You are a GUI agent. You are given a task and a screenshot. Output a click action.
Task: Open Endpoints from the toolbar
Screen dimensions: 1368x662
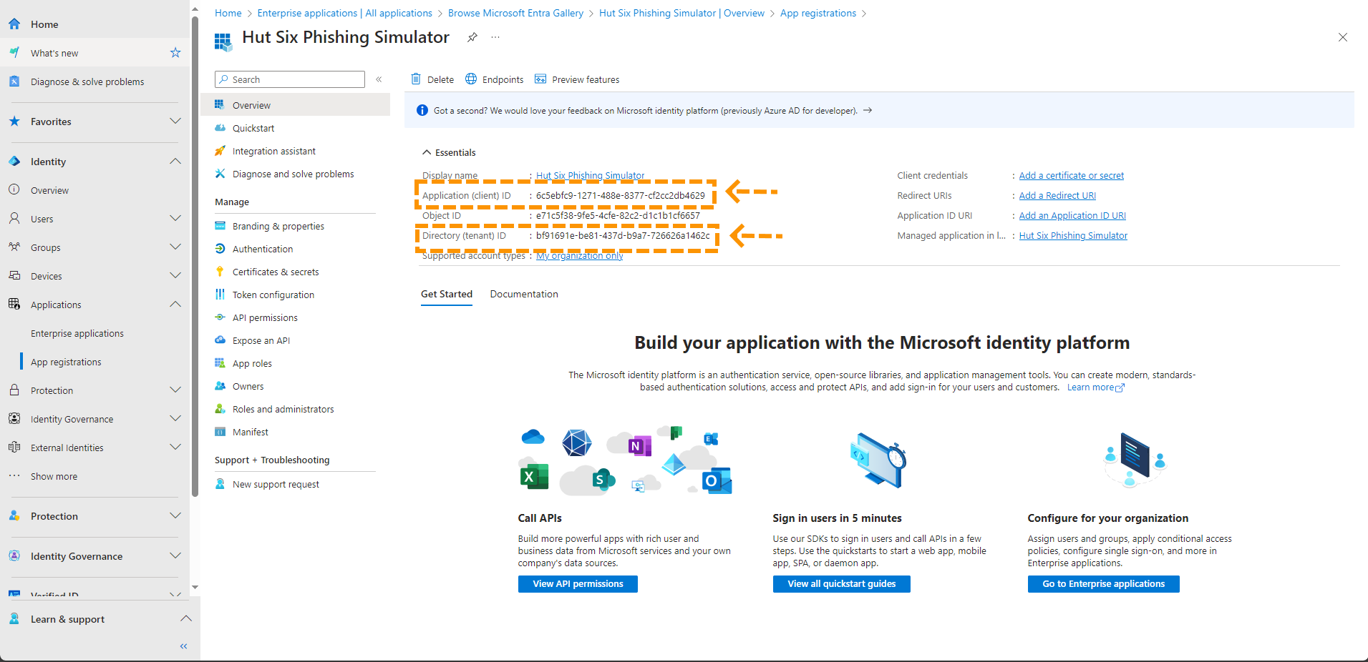[x=494, y=79]
